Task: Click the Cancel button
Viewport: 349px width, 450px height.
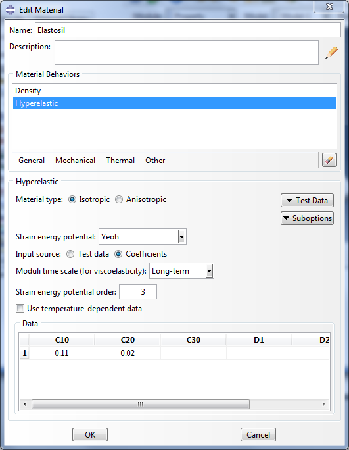Action: click(258, 434)
